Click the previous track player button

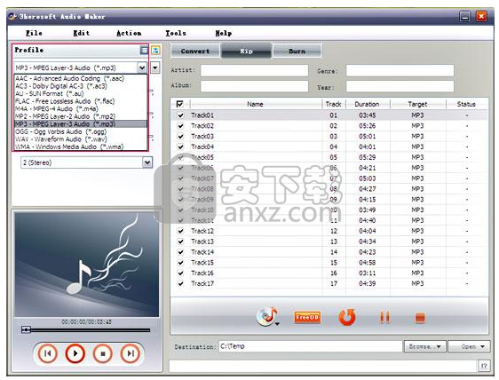point(48,353)
